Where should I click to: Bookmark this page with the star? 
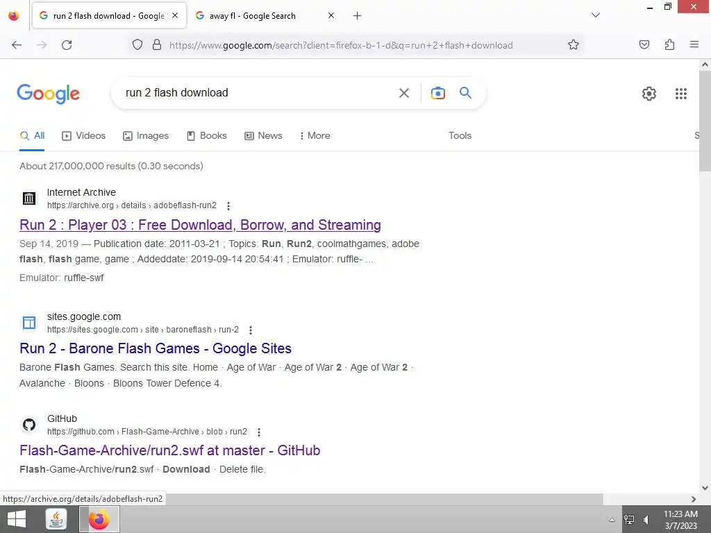(573, 45)
